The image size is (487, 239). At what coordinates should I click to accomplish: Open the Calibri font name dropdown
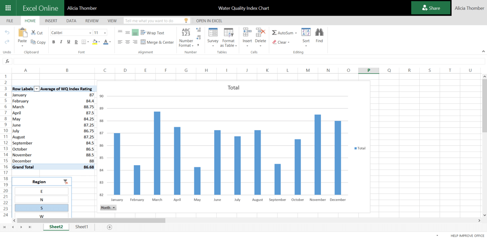71,33
